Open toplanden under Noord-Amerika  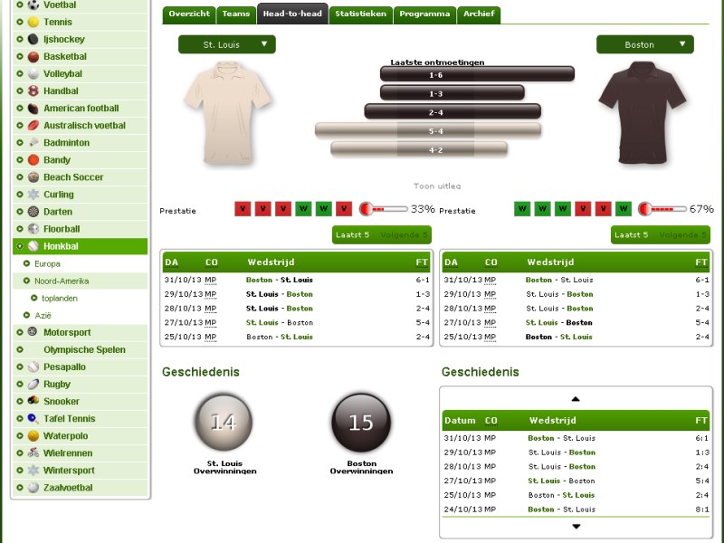[60, 299]
